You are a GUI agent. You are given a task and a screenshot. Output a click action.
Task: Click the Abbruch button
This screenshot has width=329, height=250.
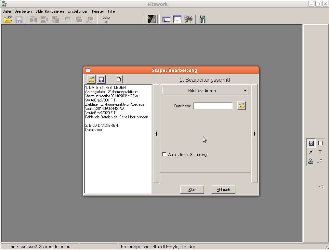point(223,190)
